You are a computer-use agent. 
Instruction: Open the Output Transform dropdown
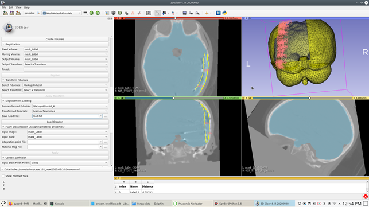(x=65, y=64)
